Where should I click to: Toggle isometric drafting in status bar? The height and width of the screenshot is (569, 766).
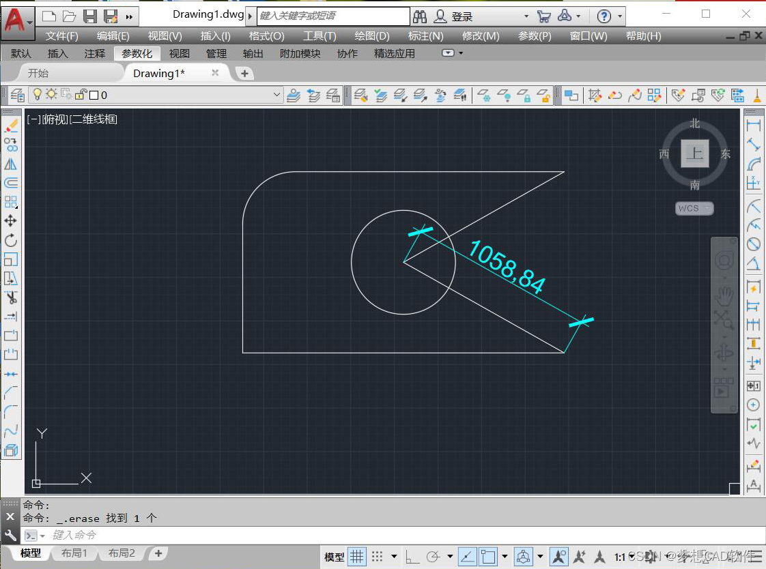pos(523,557)
